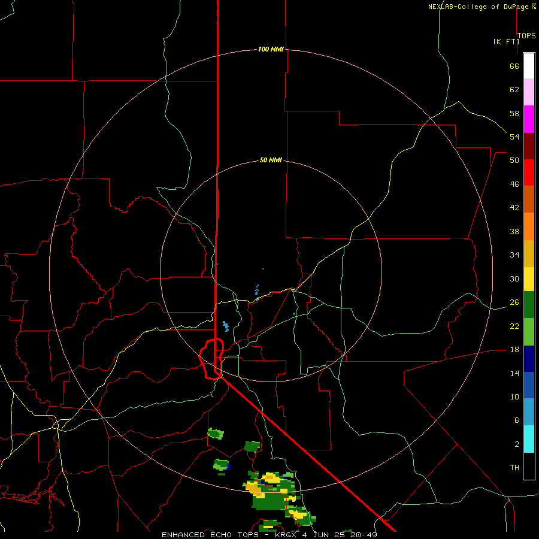Click the yellow 30 kft legend swatch
The height and width of the screenshot is (539, 539).
coord(529,278)
